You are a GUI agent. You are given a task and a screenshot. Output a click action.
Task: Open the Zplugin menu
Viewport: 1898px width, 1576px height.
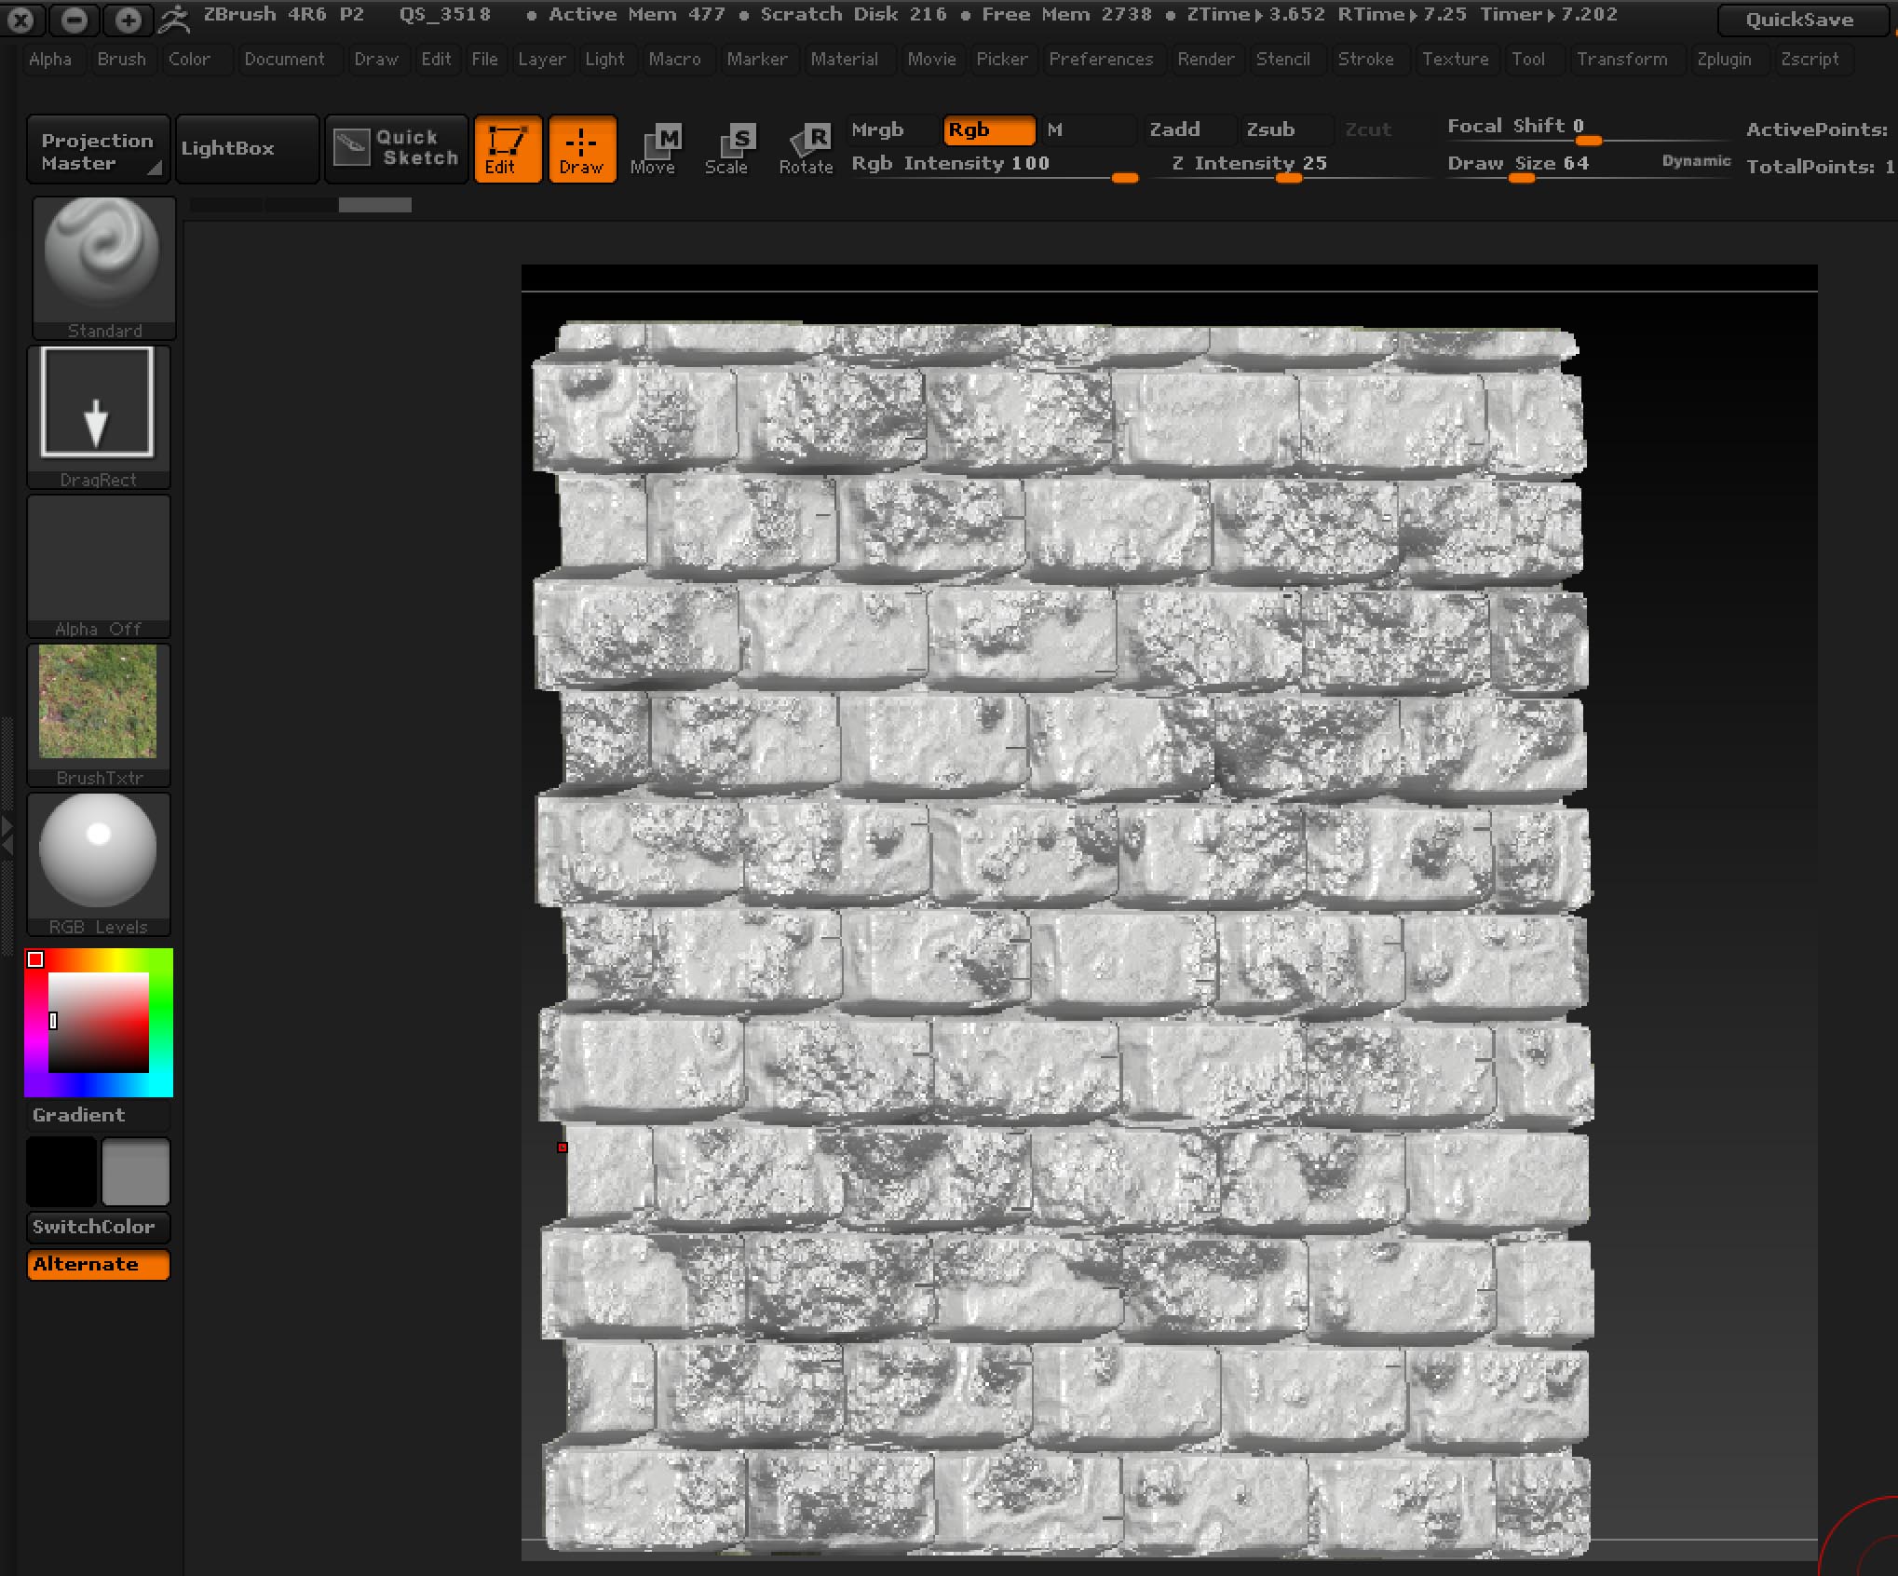pos(1723,60)
